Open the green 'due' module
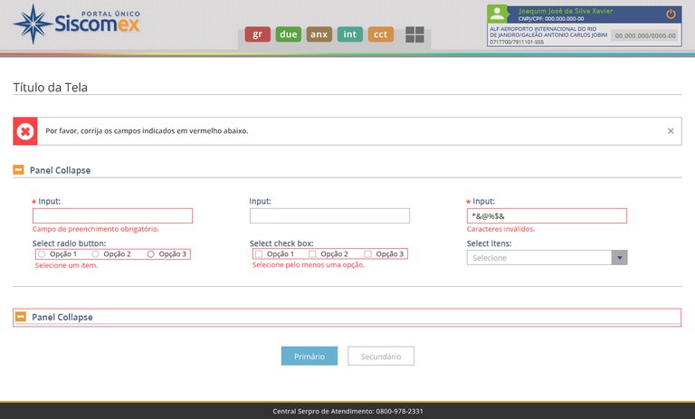This screenshot has width=695, height=419. 289,34
